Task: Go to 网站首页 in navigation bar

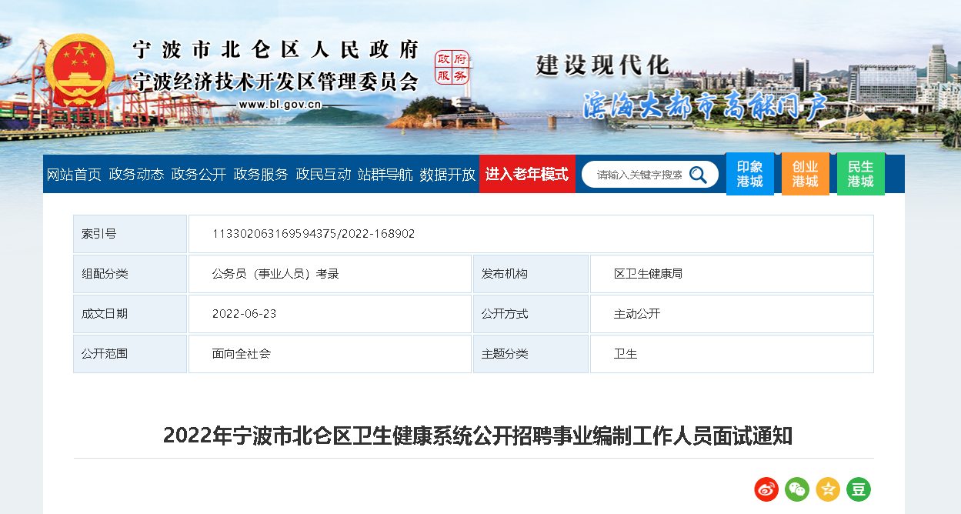Action: pyautogui.click(x=74, y=175)
